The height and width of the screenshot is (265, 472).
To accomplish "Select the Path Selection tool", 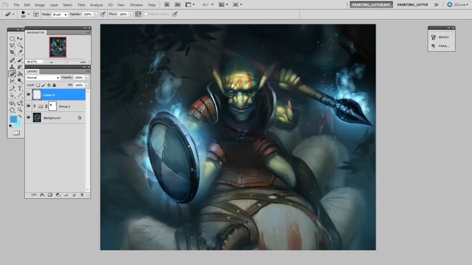I will coord(12,95).
